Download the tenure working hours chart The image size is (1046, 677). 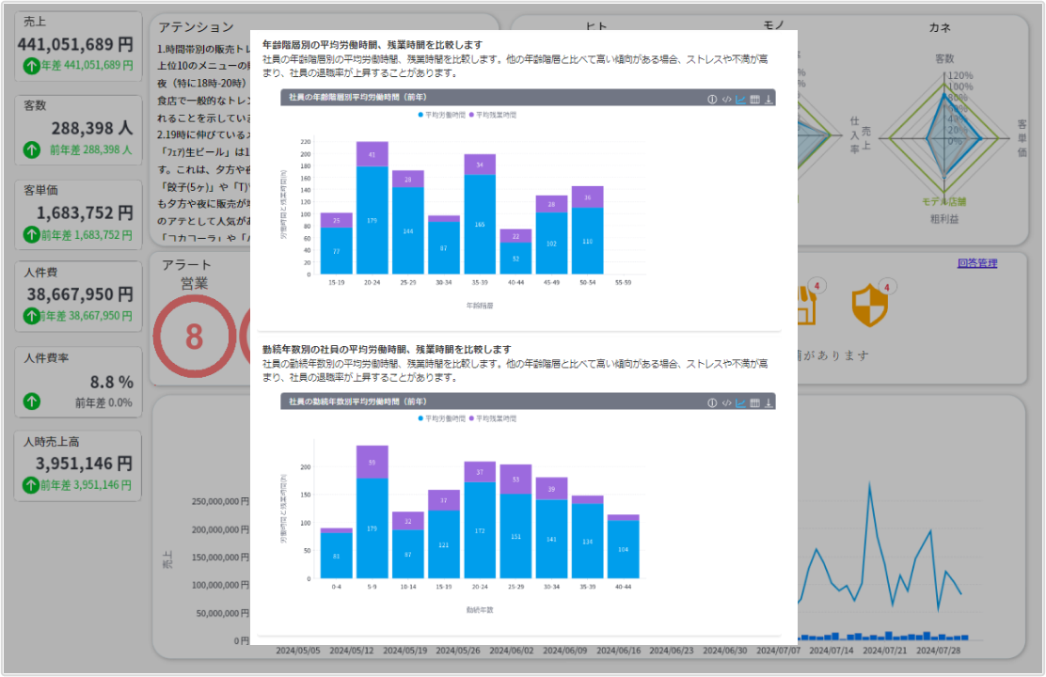769,402
